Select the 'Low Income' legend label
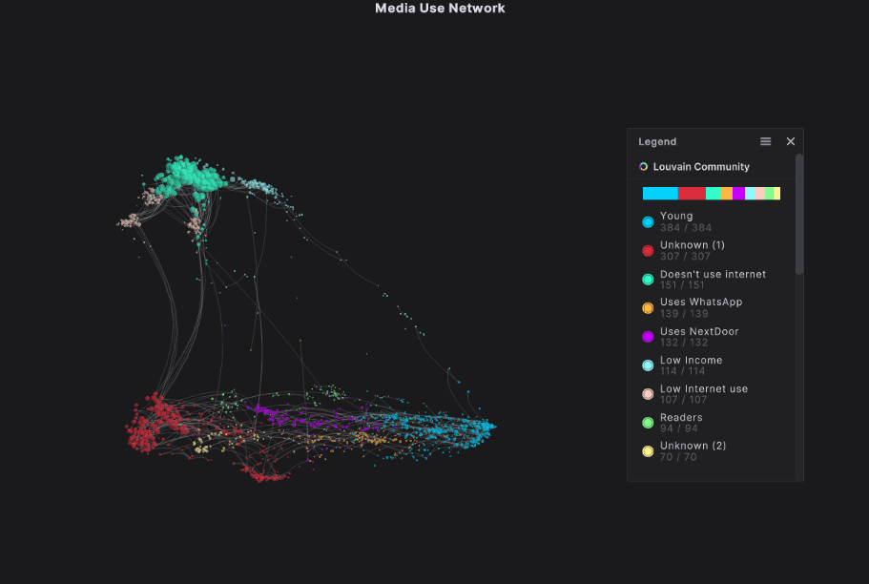Viewport: 869px width, 584px height. point(692,360)
